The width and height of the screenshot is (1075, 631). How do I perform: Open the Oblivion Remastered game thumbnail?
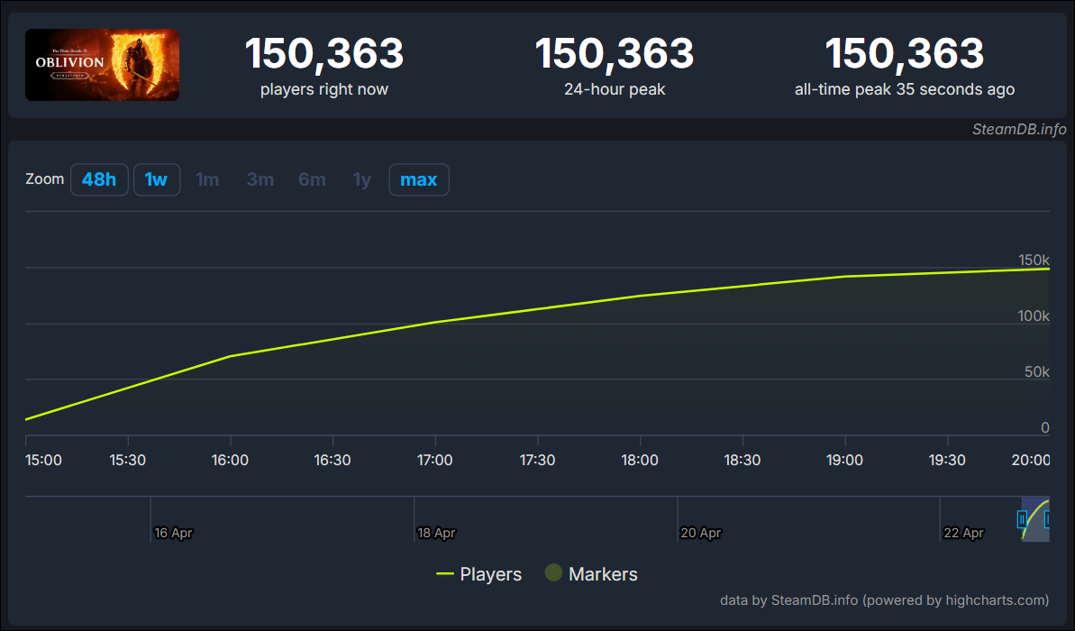click(x=102, y=65)
